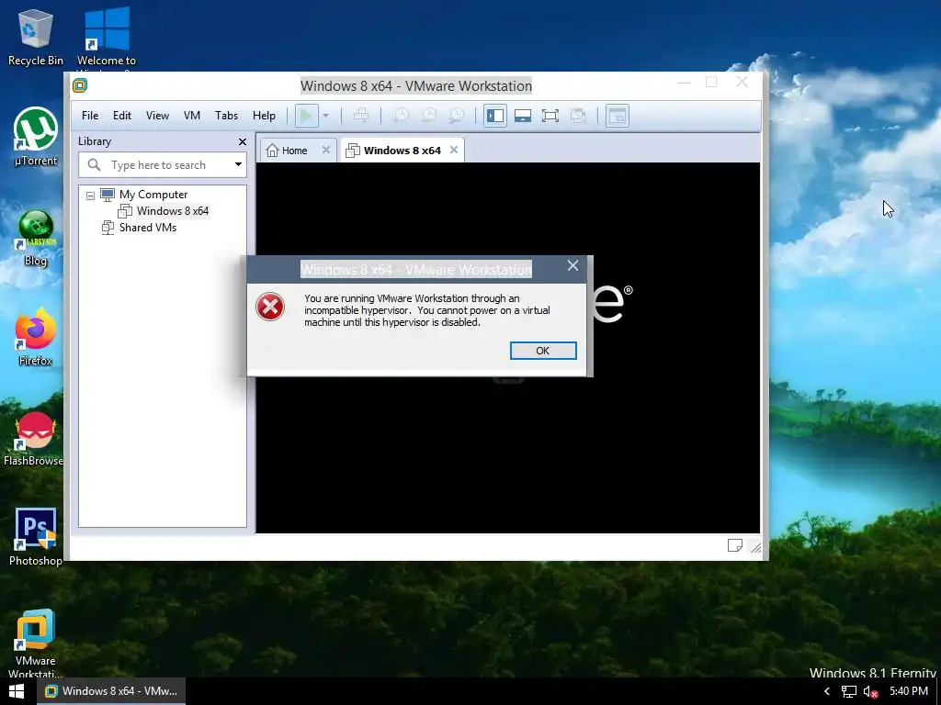Click the Unity mode toolbar icon
This screenshot has width=941, height=705.
coord(578,116)
